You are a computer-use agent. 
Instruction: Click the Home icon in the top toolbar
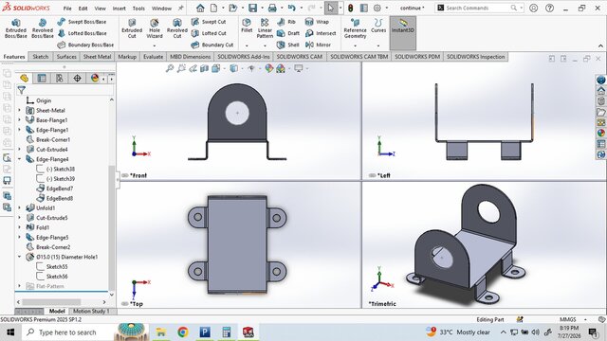tap(200, 9)
